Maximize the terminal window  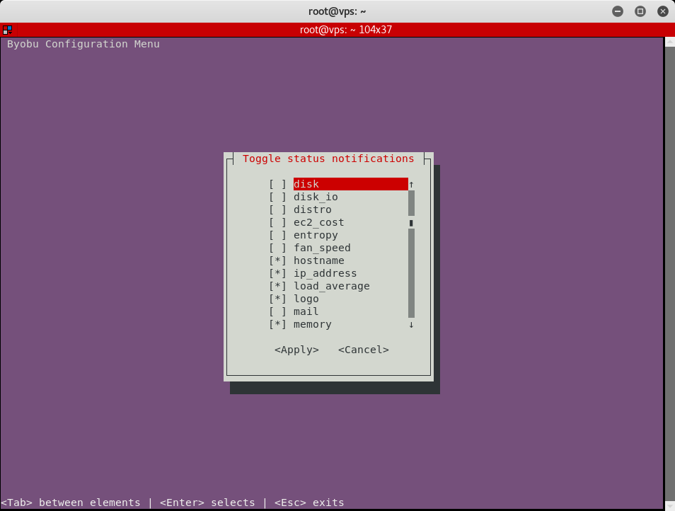tap(640, 11)
